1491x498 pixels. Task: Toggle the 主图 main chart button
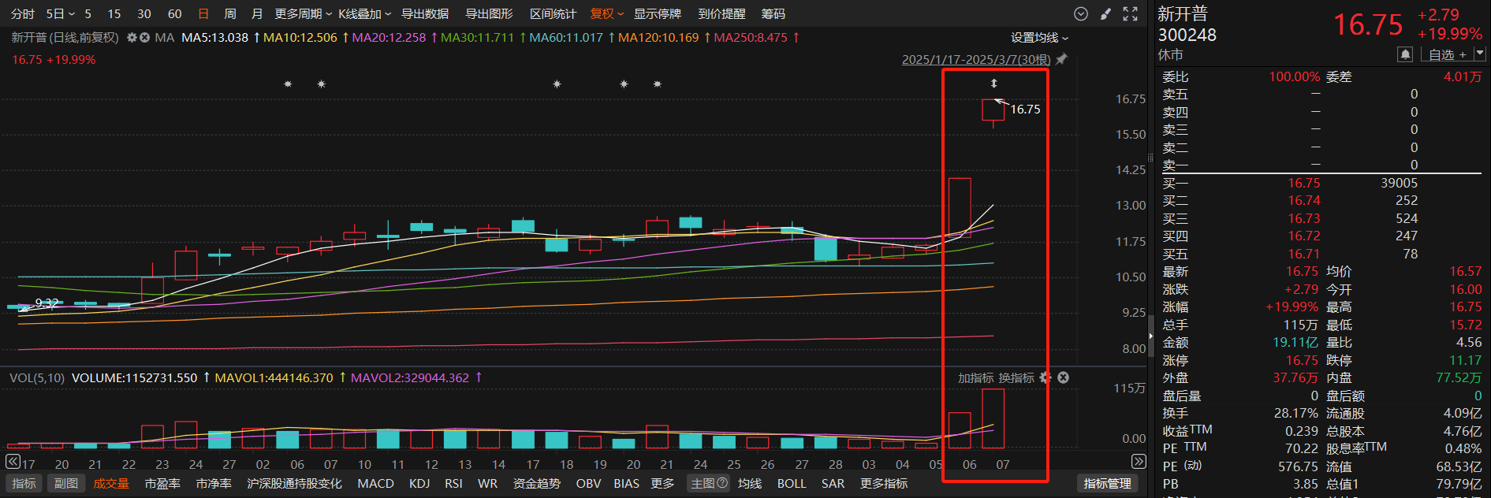(709, 484)
